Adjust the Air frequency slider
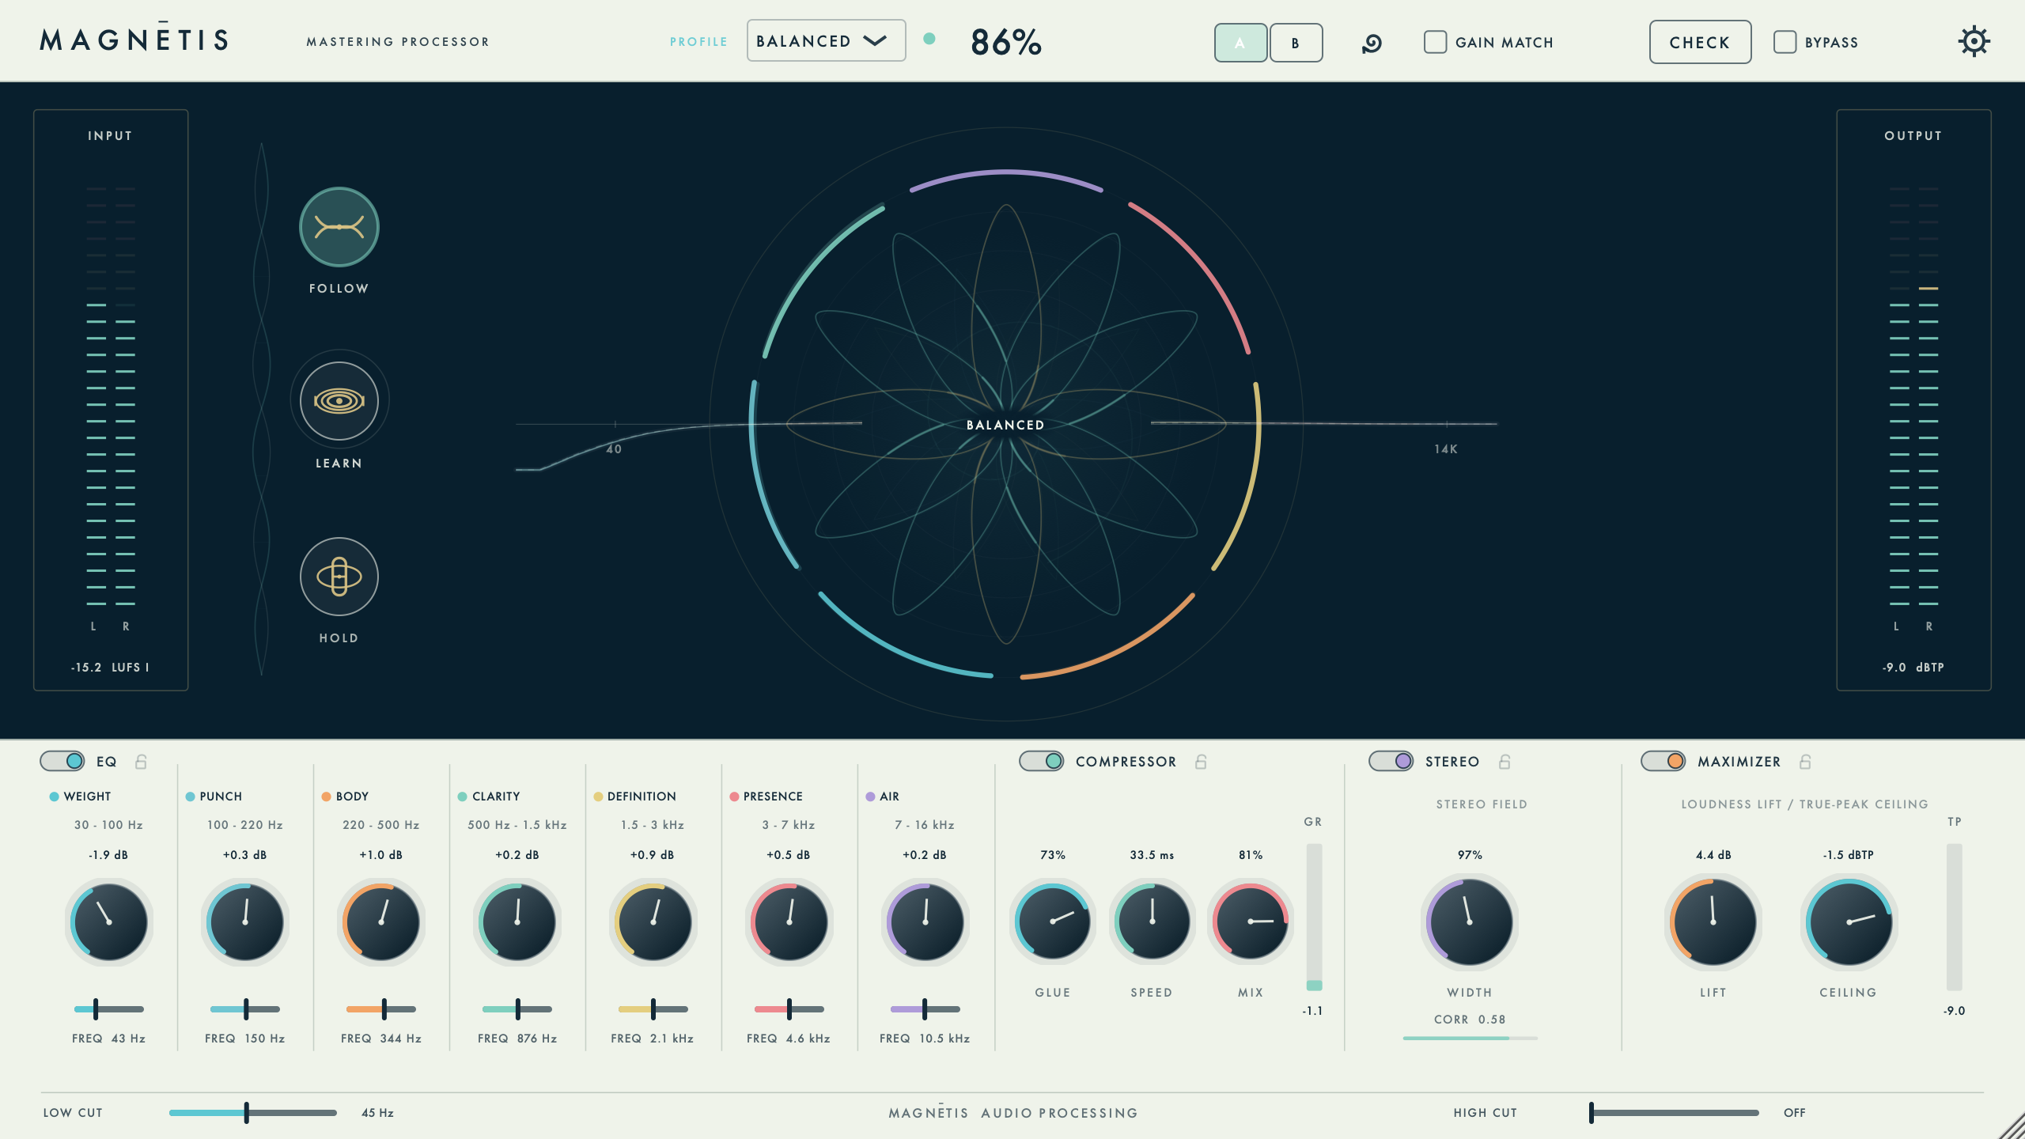The width and height of the screenshot is (2025, 1139). coord(925,1009)
